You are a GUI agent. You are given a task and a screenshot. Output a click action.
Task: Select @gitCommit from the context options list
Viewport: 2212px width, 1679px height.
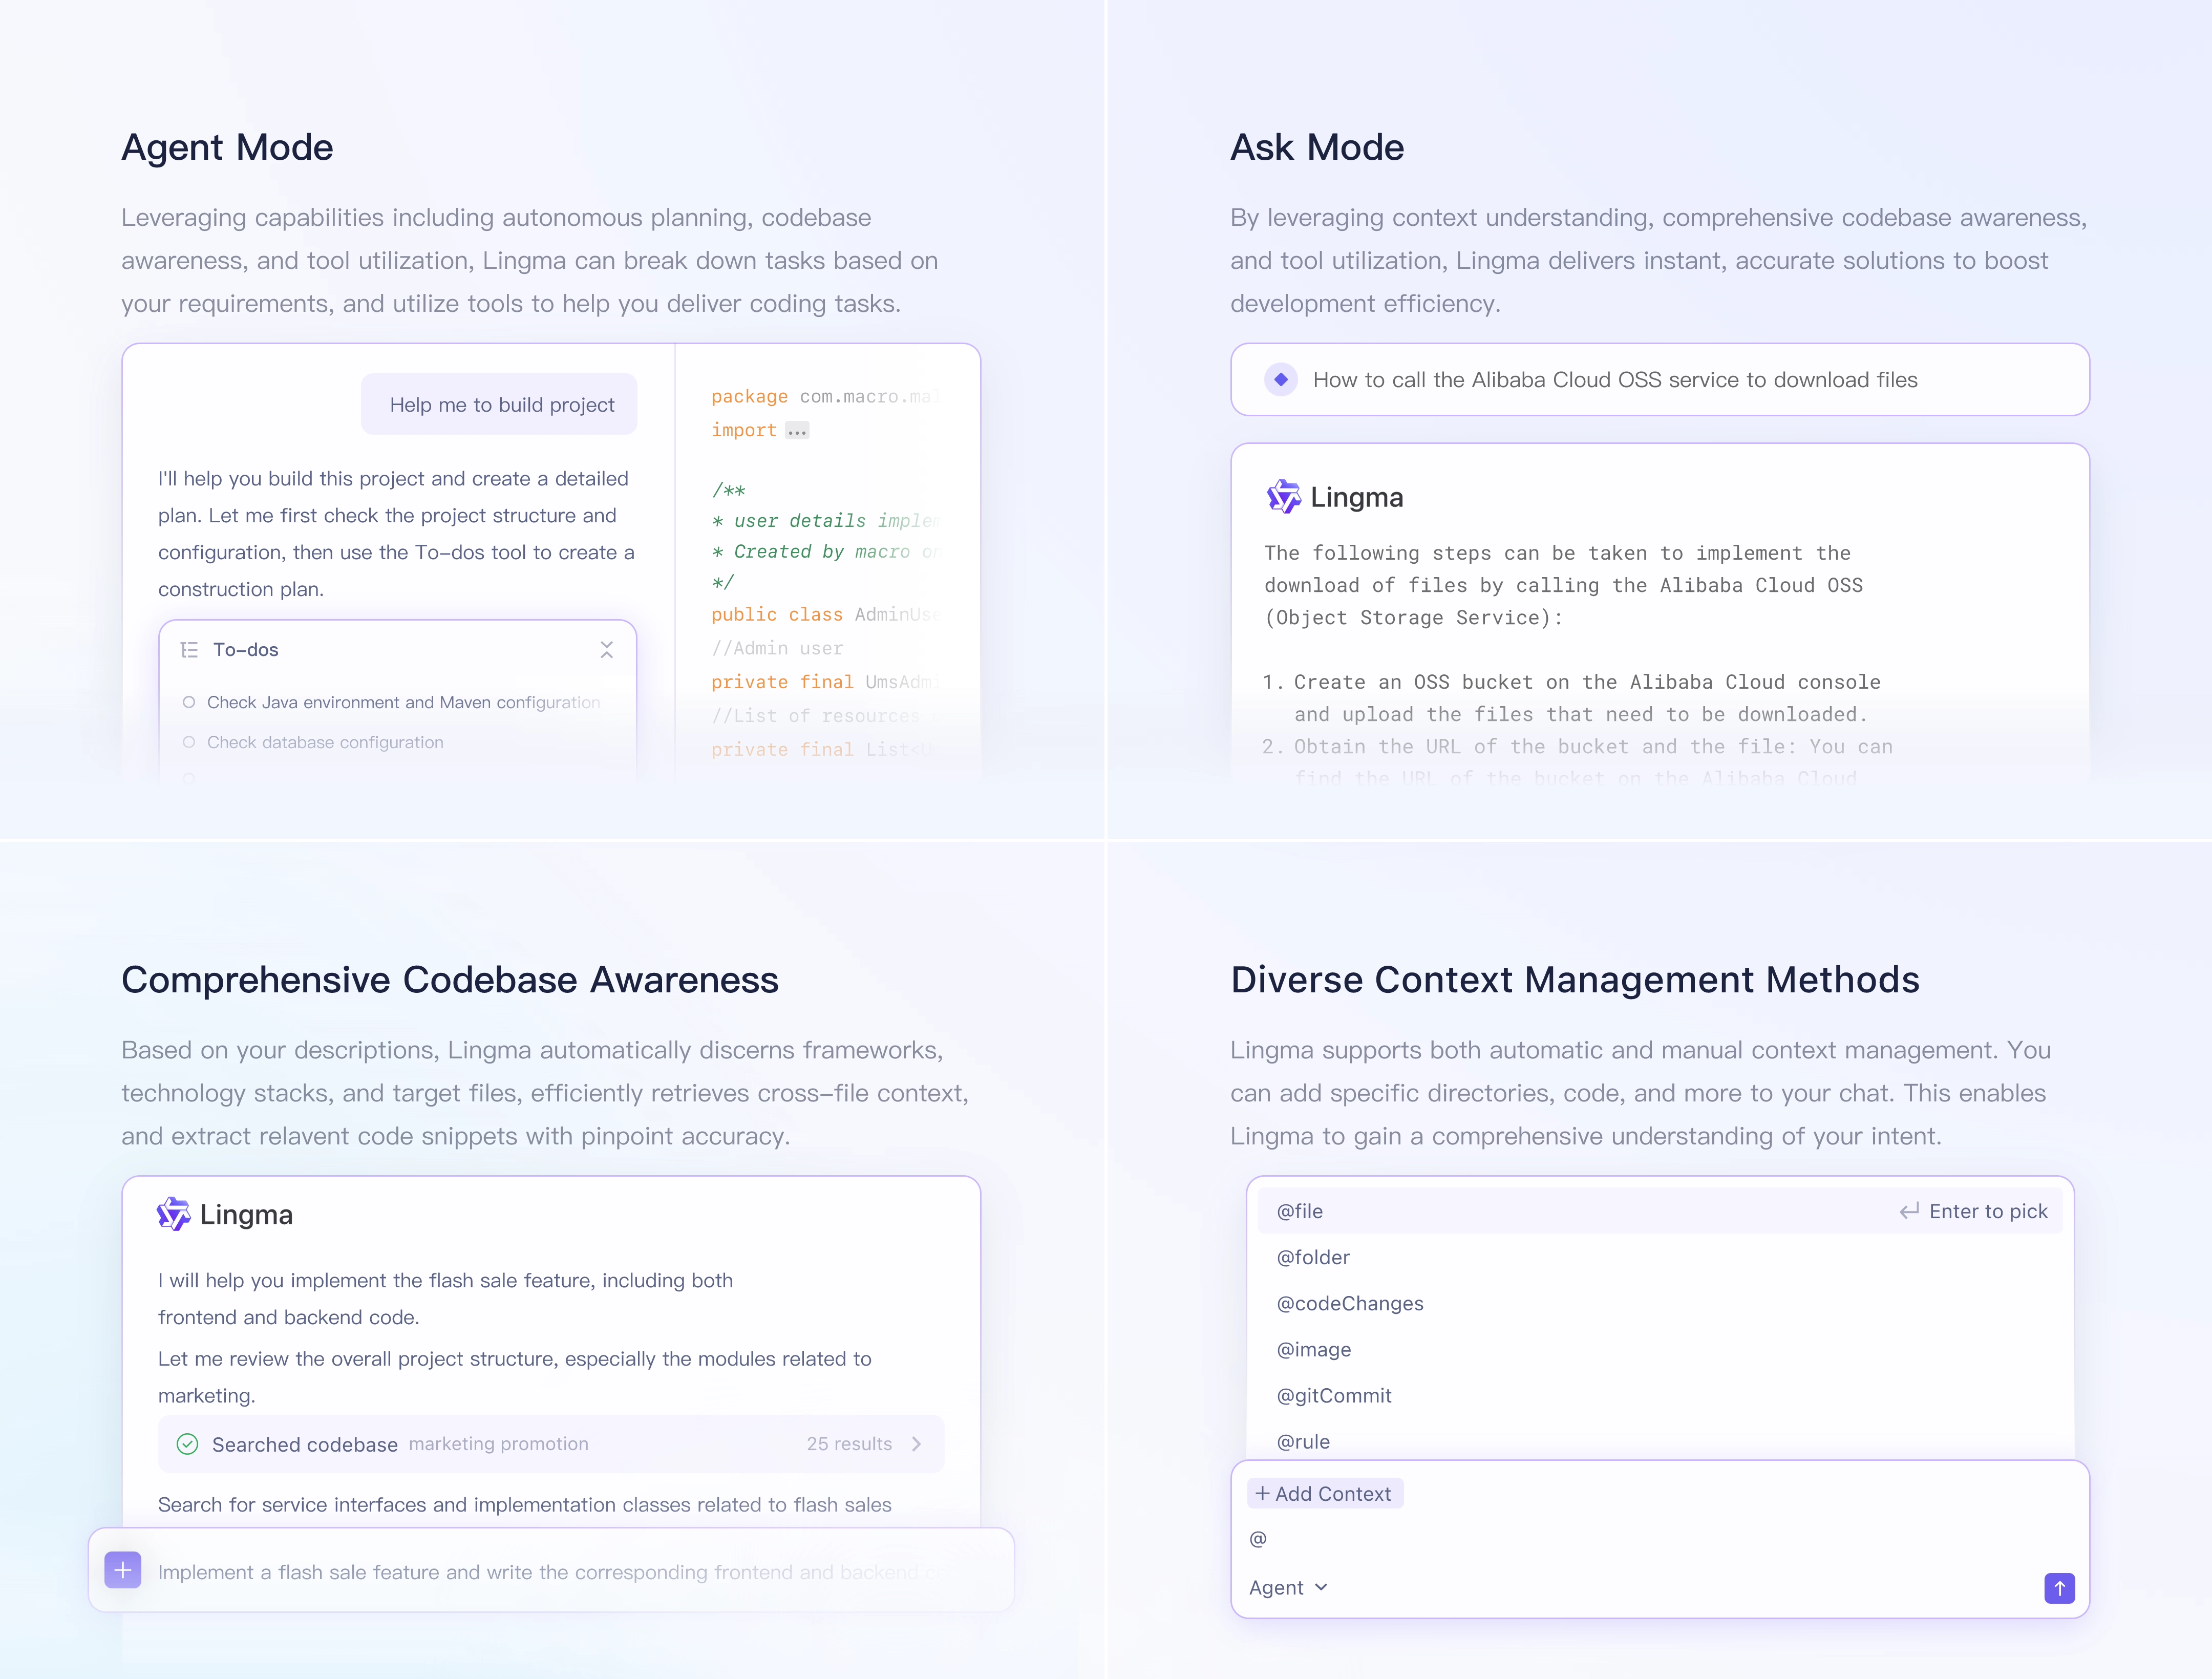[1334, 1395]
